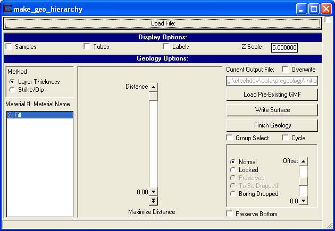Toggle the Tubes display option
The height and width of the screenshot is (231, 335).
87,47
